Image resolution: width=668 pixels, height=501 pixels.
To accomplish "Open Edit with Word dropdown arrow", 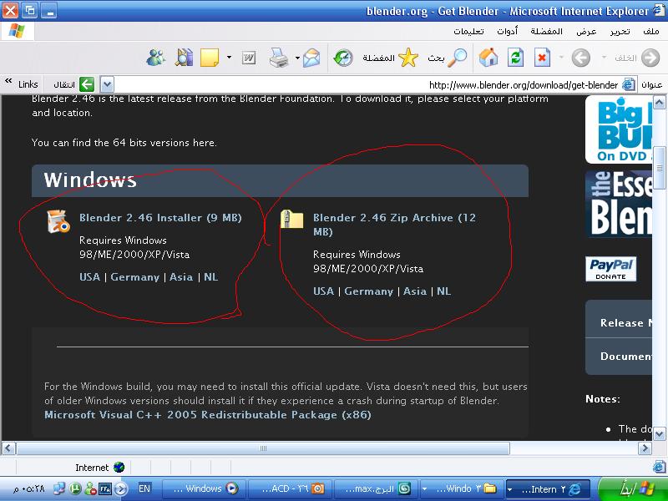I will (x=229, y=57).
